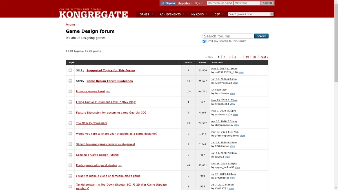
Task: Click the speech bubble icon beside Suggested Topics
Action: point(70,70)
